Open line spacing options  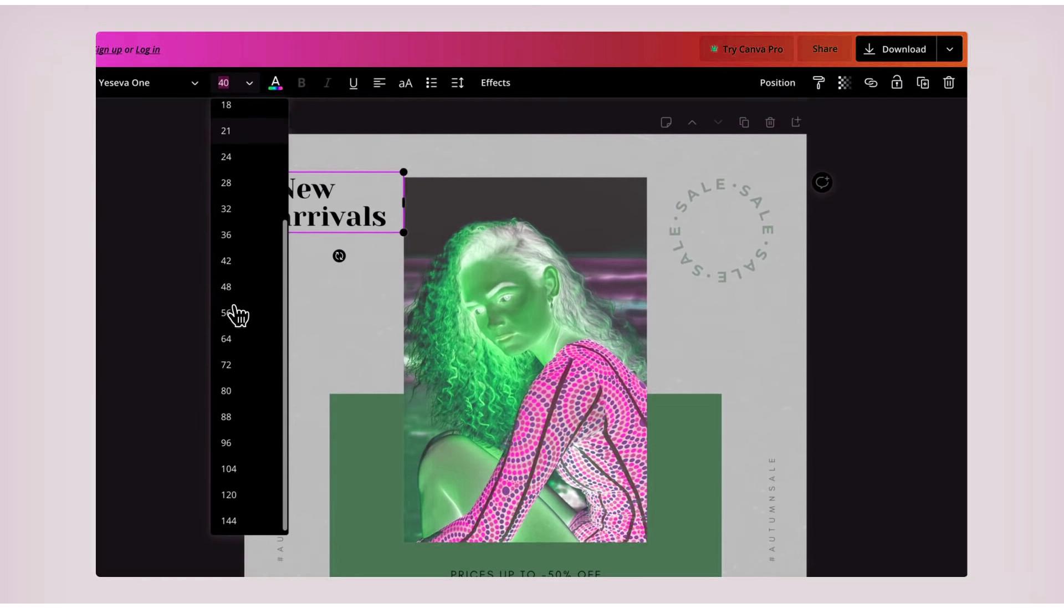coord(458,83)
